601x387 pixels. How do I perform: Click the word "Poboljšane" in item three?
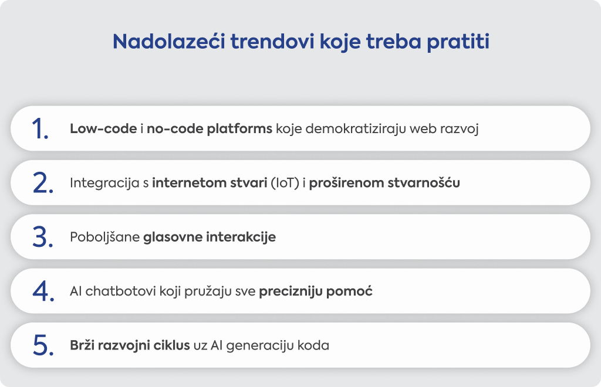coord(104,237)
